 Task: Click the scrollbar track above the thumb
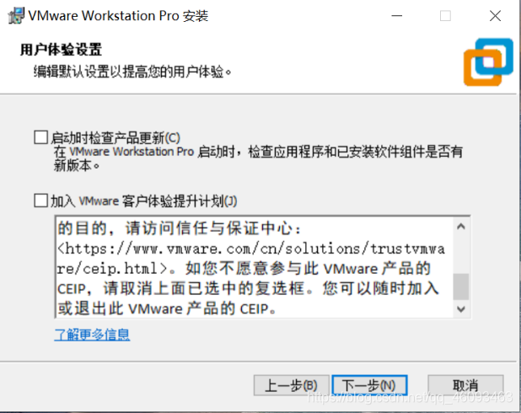pyautogui.click(x=461, y=254)
